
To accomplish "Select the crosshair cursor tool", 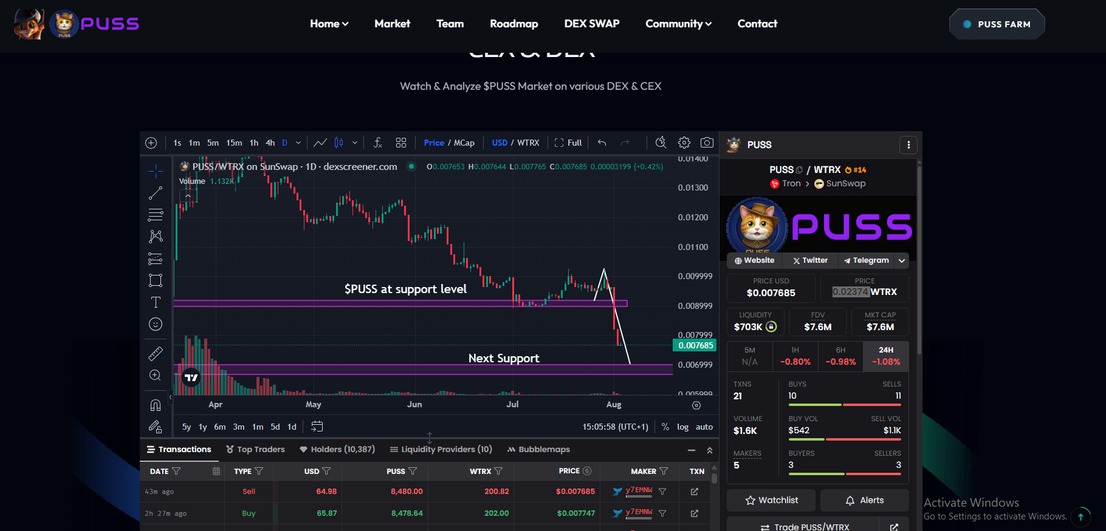I will pos(156,172).
